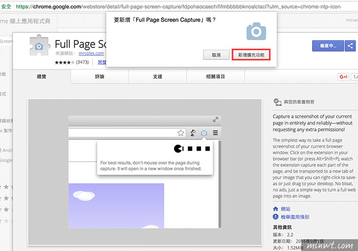Click the 線上應用程式商 store title
The image size is (358, 251).
(x=30, y=22)
